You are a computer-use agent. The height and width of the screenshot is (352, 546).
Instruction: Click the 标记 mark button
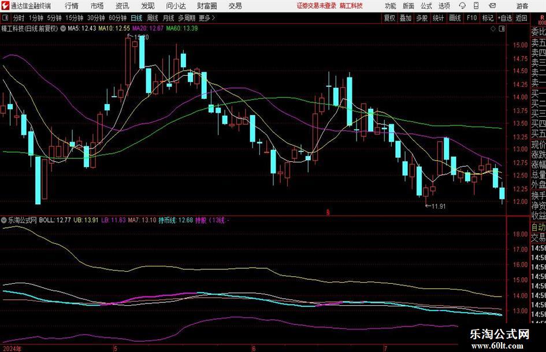(x=488, y=18)
